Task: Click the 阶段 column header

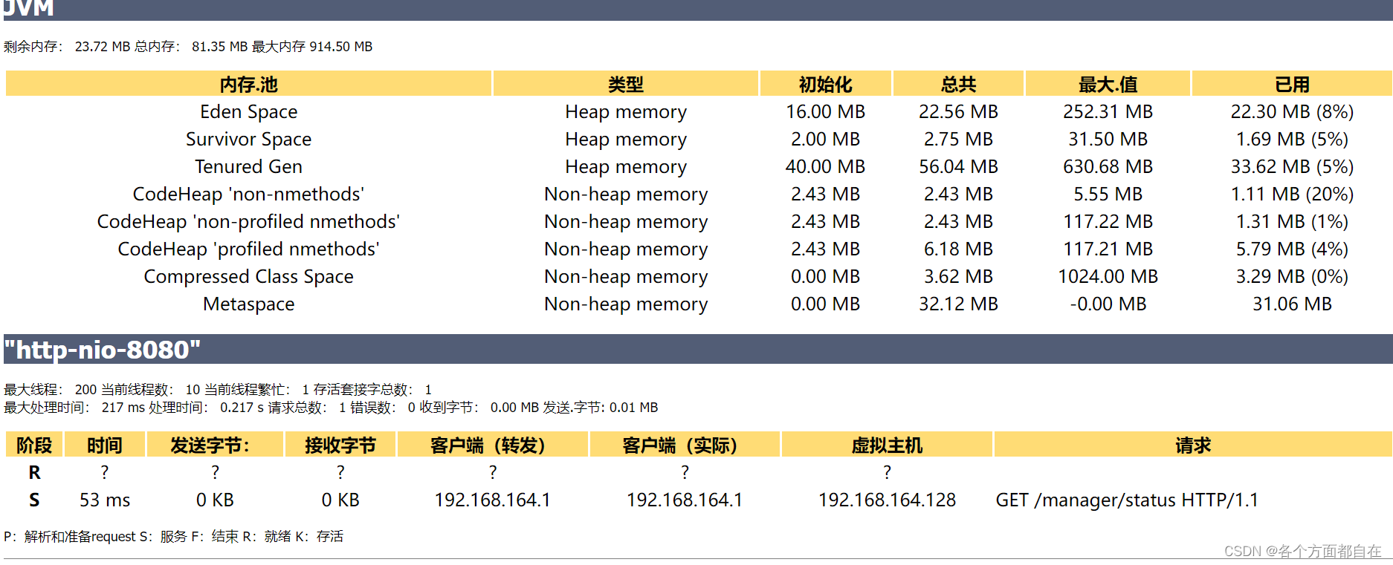Action: tap(34, 445)
